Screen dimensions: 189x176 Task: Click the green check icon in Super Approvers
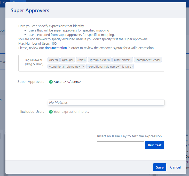51,82
